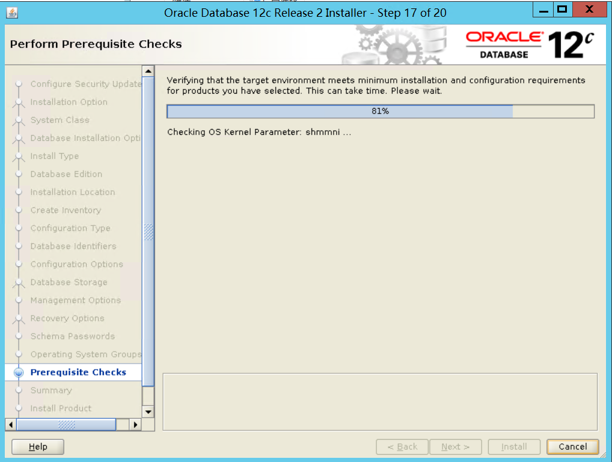The width and height of the screenshot is (612, 462).
Task: Click the 'Perform Prerequisite Checks' heading
Action: click(96, 44)
